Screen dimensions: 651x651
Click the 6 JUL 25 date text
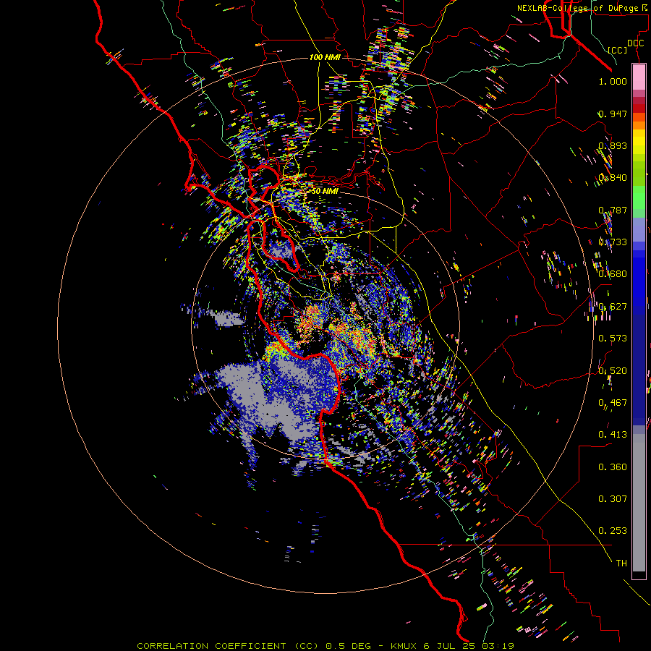(x=451, y=646)
